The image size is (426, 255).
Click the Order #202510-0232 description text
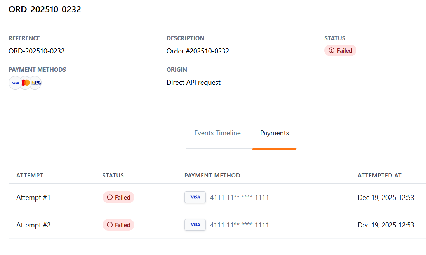[198, 51]
